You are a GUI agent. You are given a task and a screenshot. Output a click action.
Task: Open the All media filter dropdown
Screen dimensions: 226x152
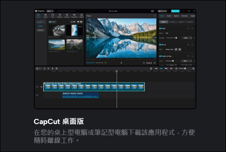click(73, 22)
